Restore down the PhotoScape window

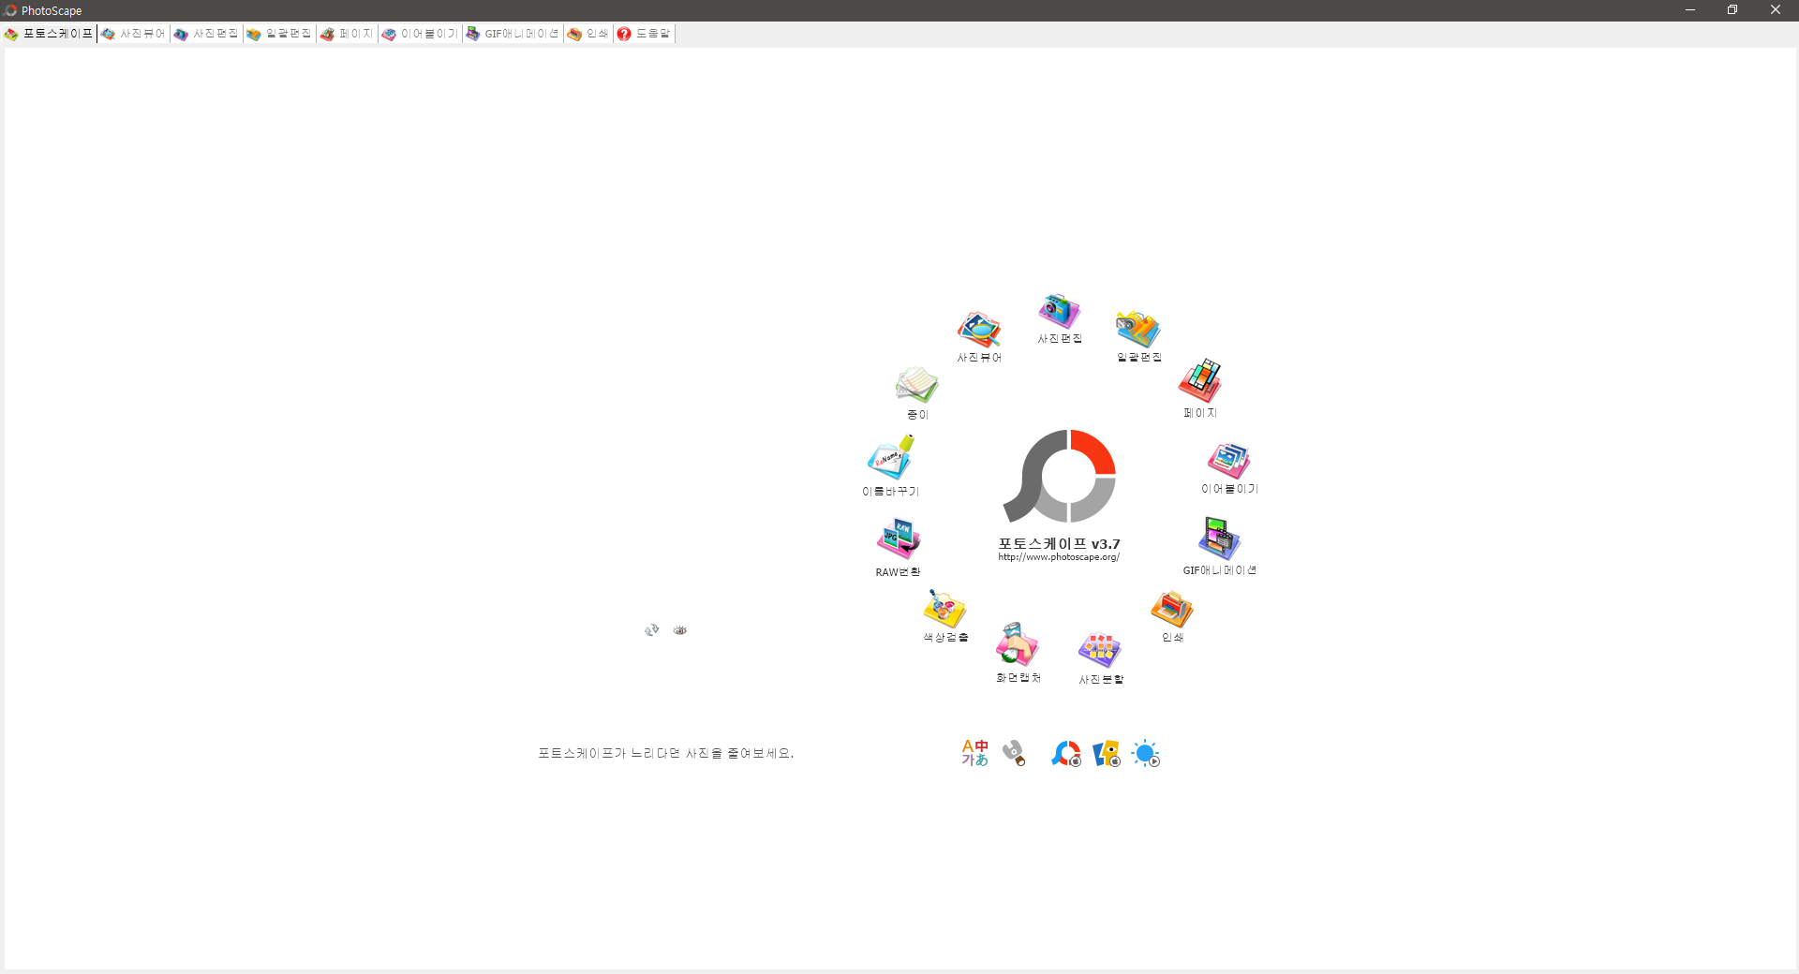pos(1732,10)
